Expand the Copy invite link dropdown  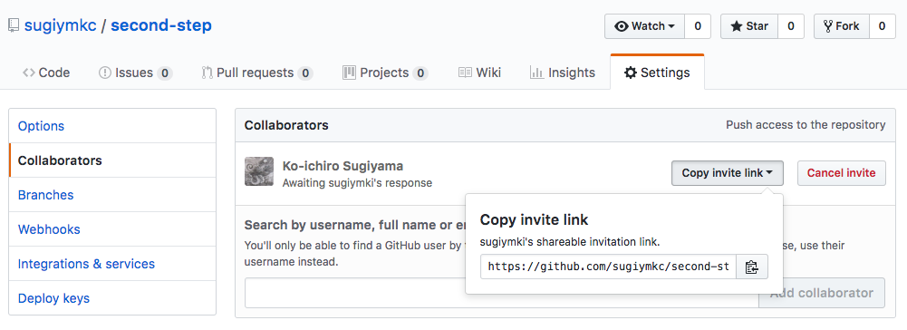tap(727, 173)
